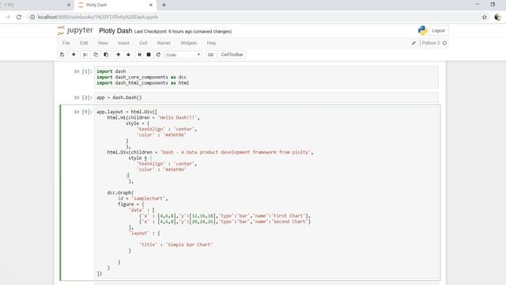Interrupt the kernel with the stop icon
The height and width of the screenshot is (285, 506).
(x=149, y=55)
